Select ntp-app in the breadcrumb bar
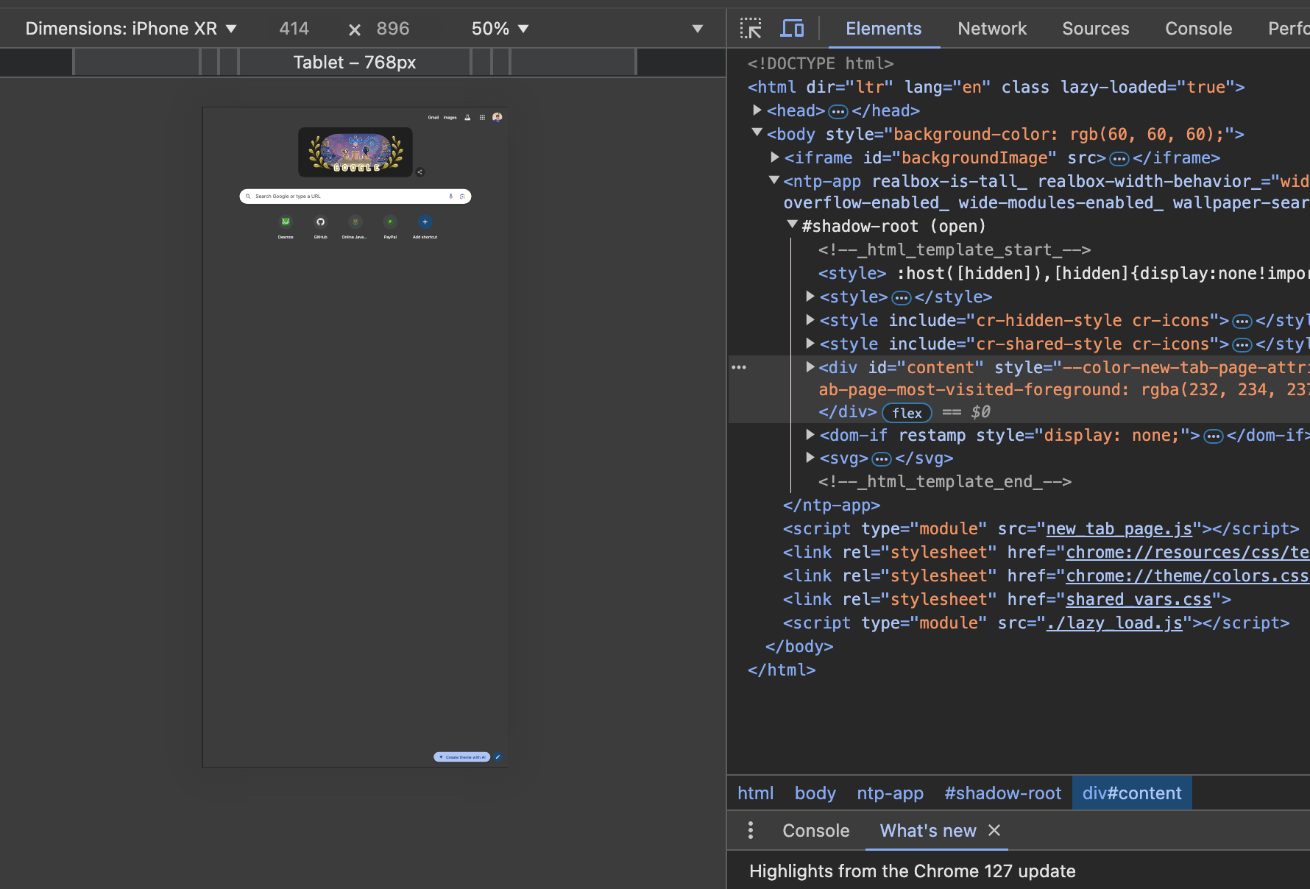The width and height of the screenshot is (1310, 889). pos(890,793)
